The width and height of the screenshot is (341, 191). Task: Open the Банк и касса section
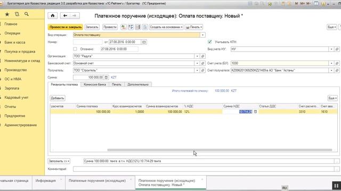(x=15, y=42)
